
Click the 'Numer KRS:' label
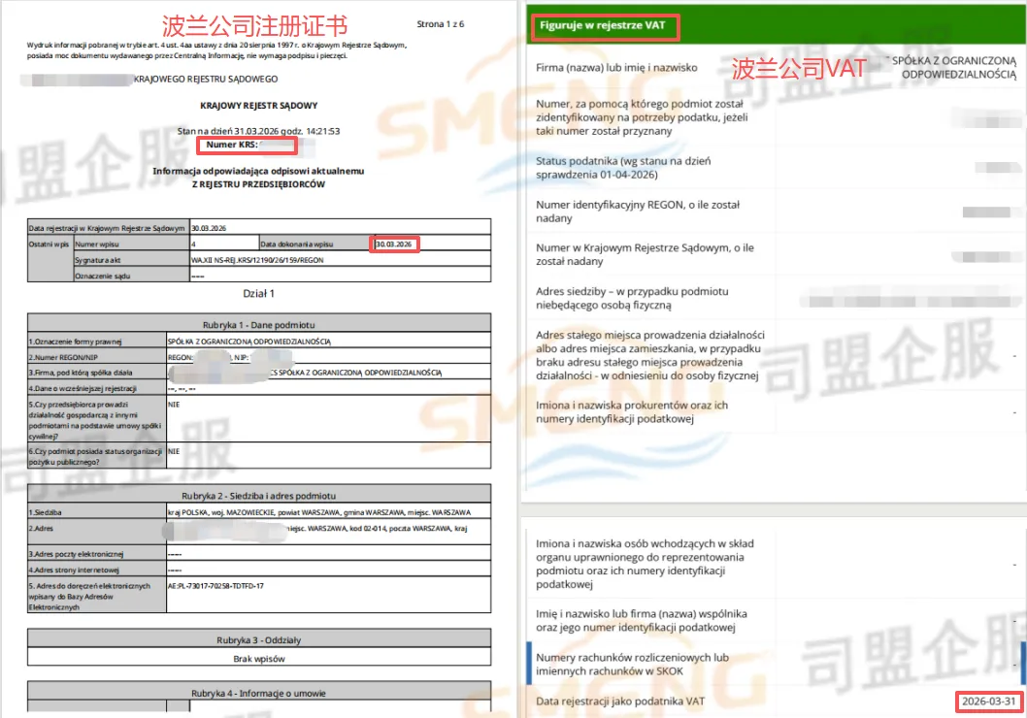pyautogui.click(x=232, y=145)
